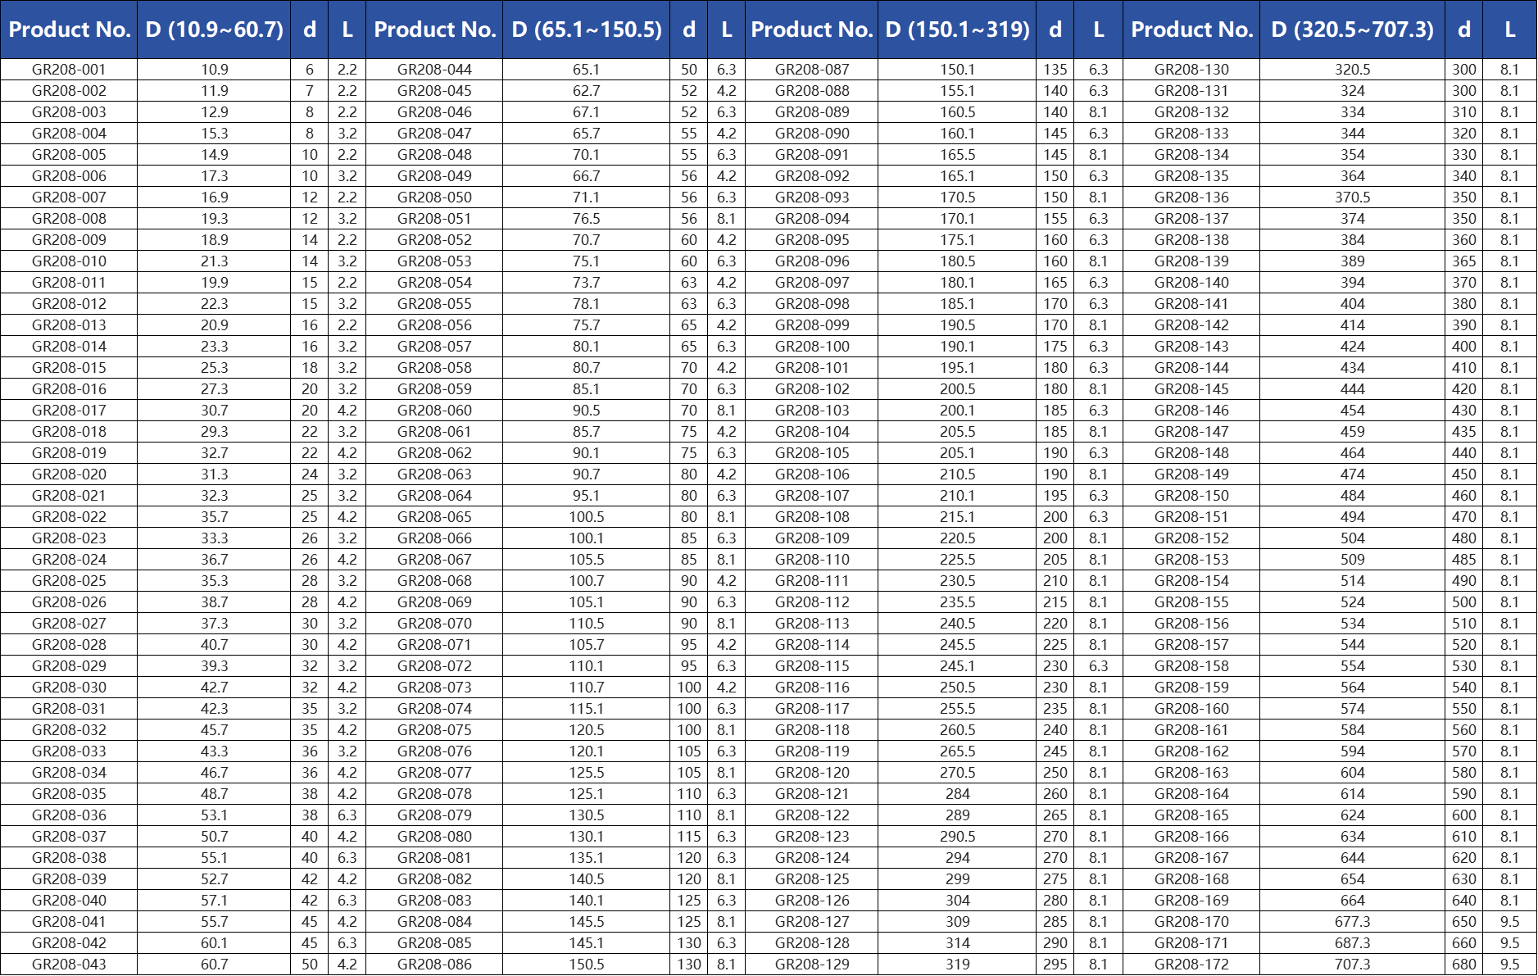Select D value 290.5 in GR208-123 row
Viewport: 1538px width, 976px height.
tap(957, 837)
